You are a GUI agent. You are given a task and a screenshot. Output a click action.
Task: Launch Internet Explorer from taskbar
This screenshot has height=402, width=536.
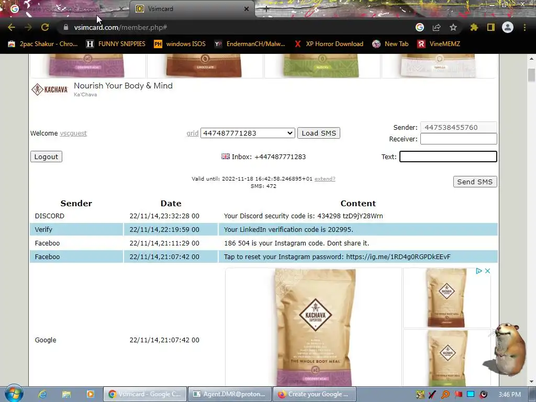coord(42,394)
